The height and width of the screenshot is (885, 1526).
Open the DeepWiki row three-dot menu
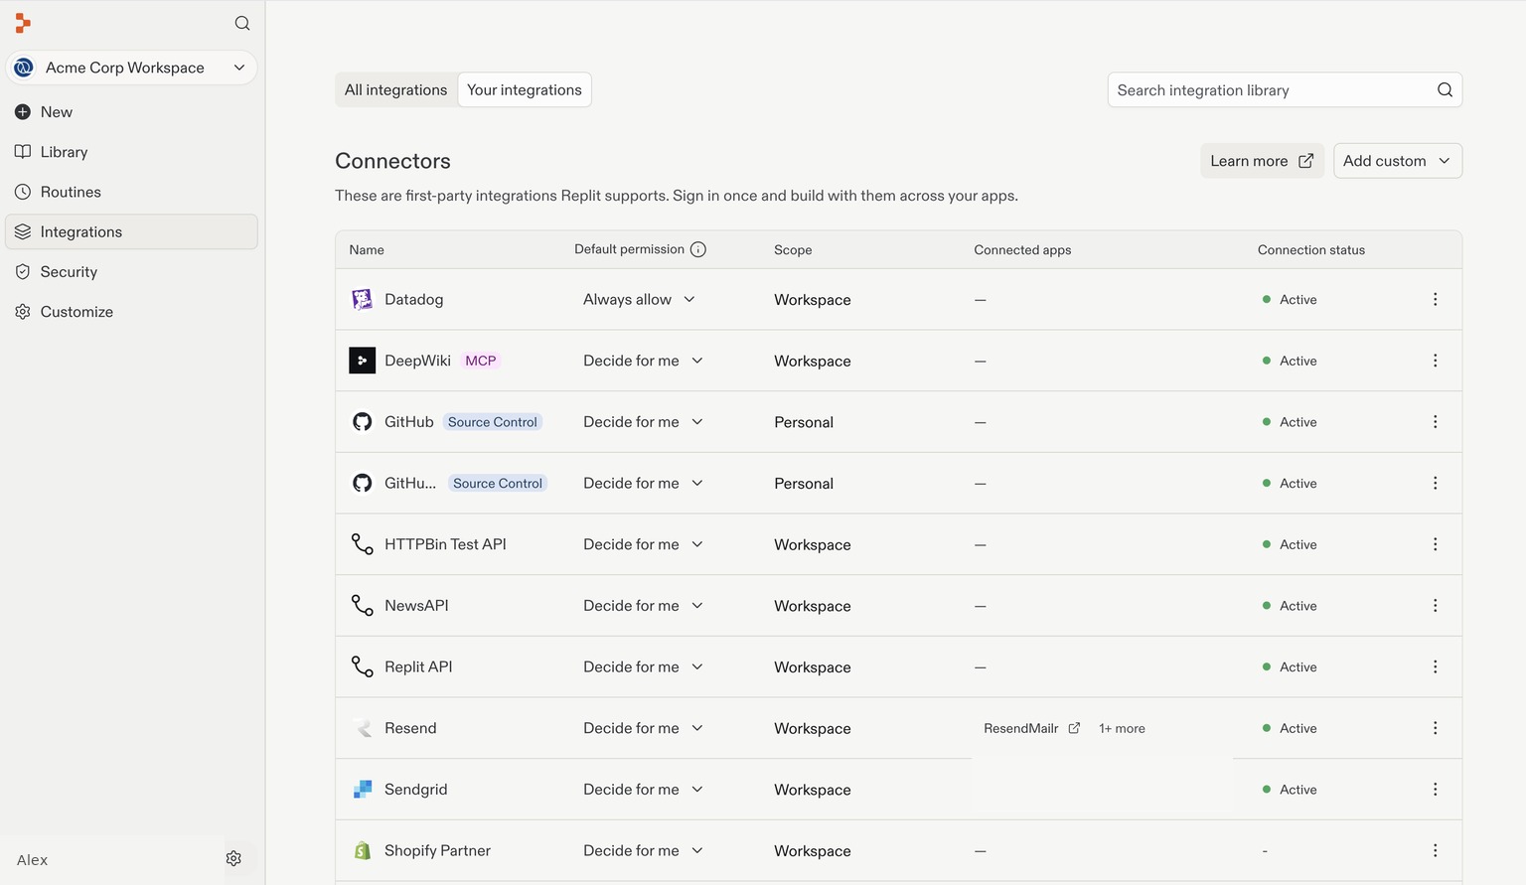pyautogui.click(x=1435, y=361)
